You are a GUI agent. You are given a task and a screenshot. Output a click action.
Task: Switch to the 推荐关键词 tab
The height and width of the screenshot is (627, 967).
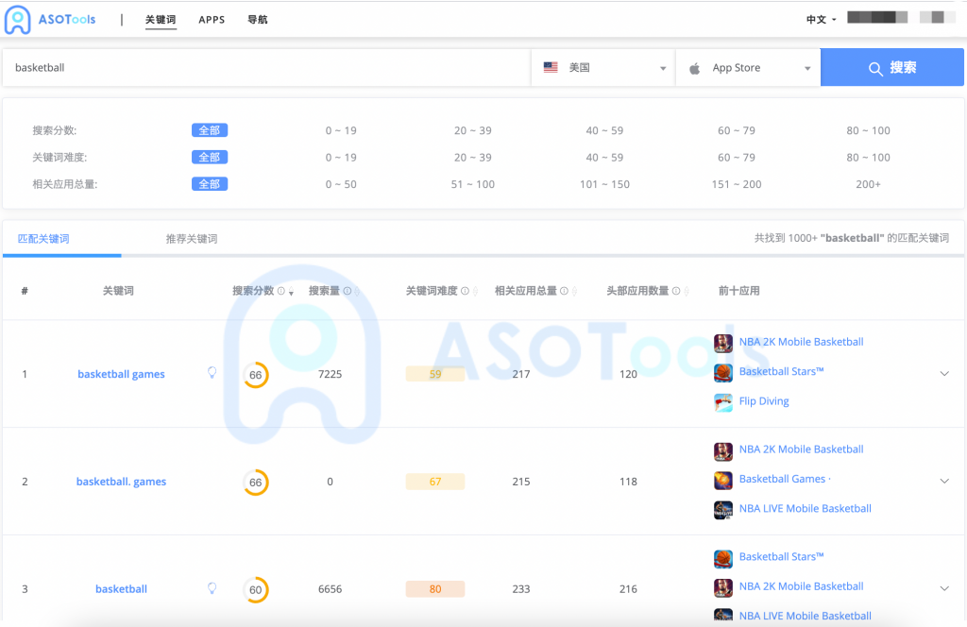(x=192, y=239)
